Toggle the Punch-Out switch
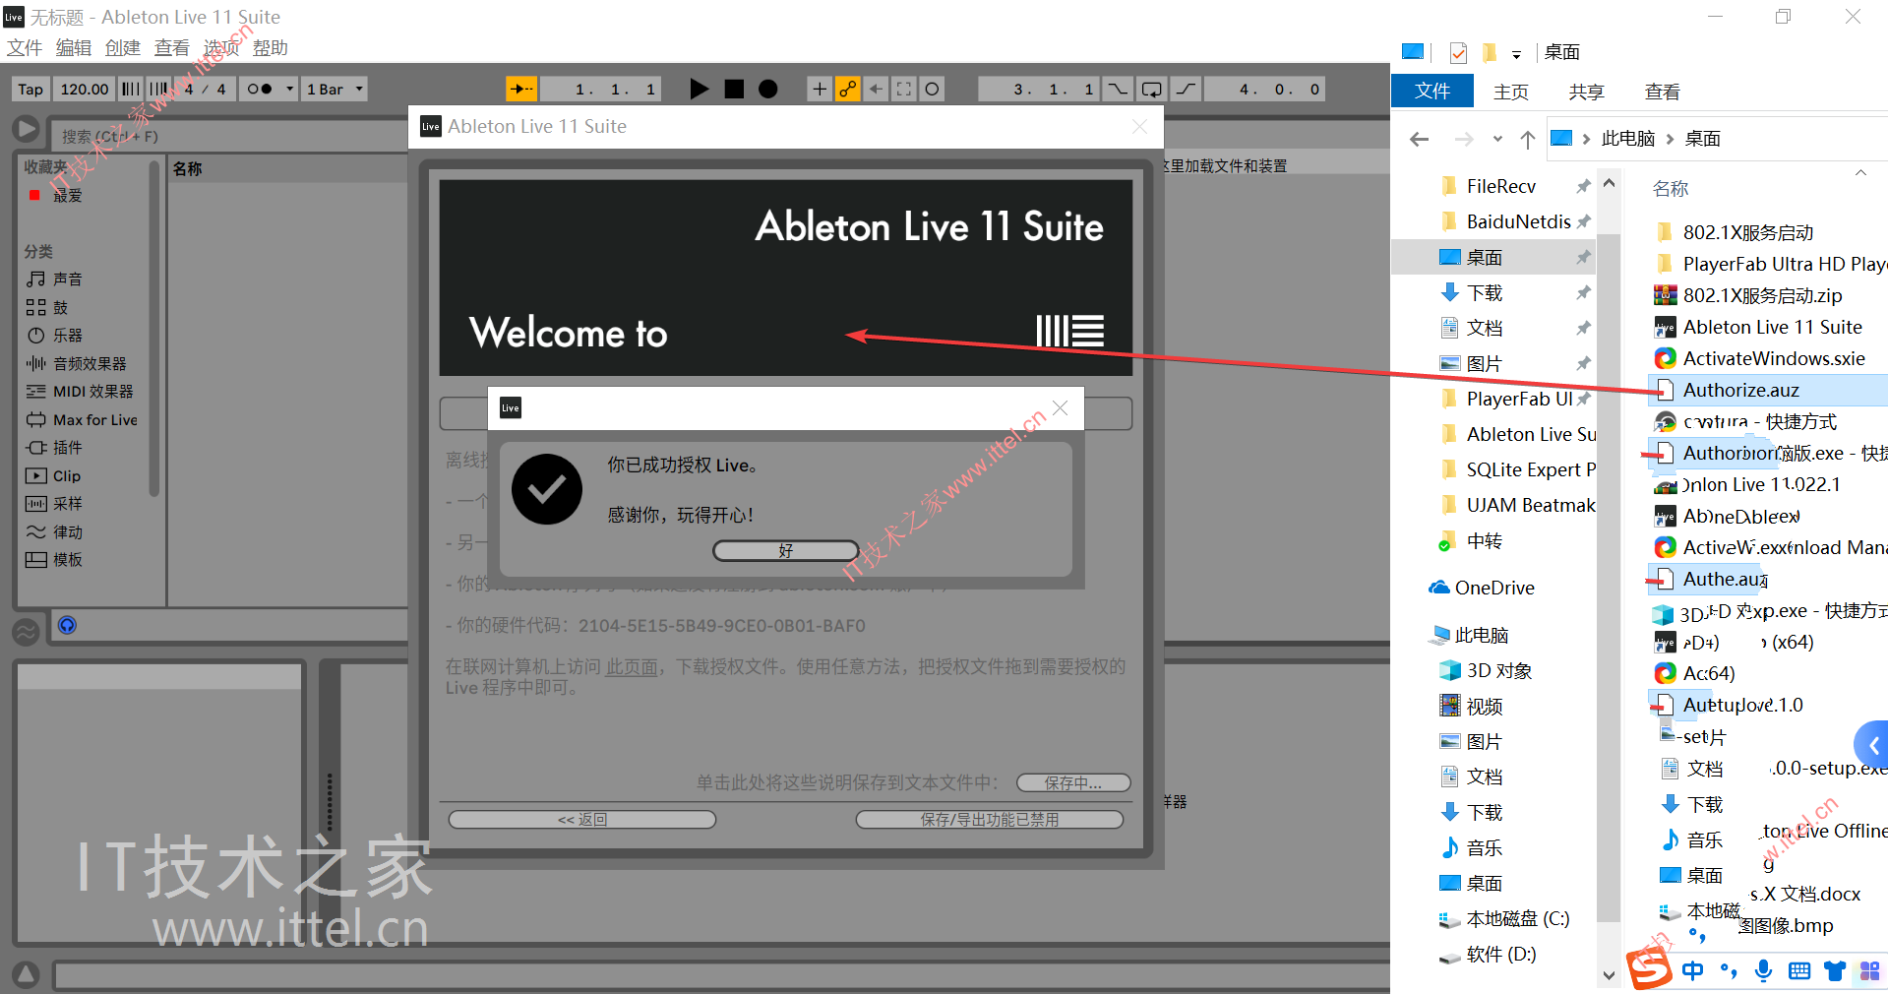 pos(1186,89)
